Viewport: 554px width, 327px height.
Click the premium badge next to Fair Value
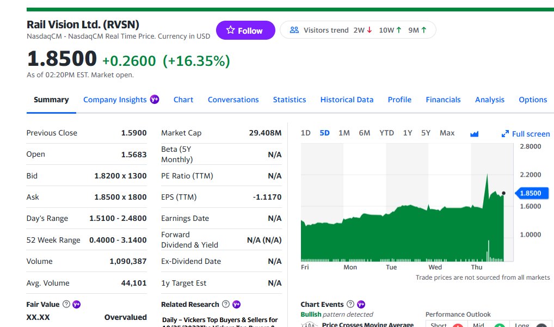[77, 304]
